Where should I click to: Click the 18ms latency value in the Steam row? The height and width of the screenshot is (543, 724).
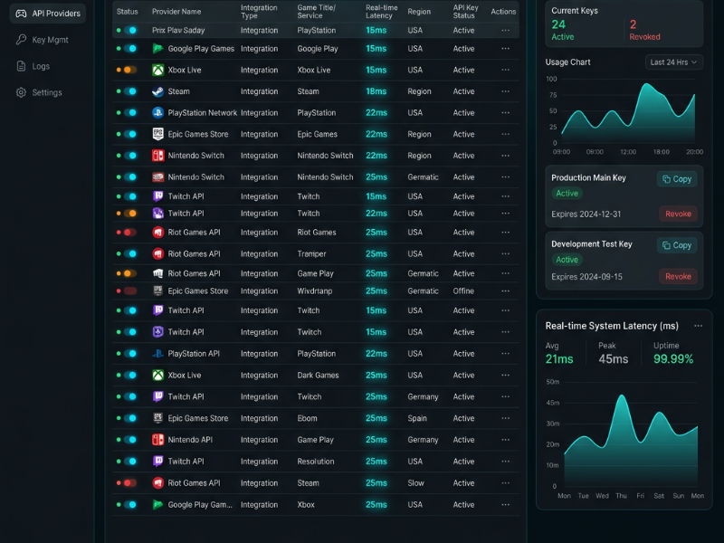click(x=376, y=91)
